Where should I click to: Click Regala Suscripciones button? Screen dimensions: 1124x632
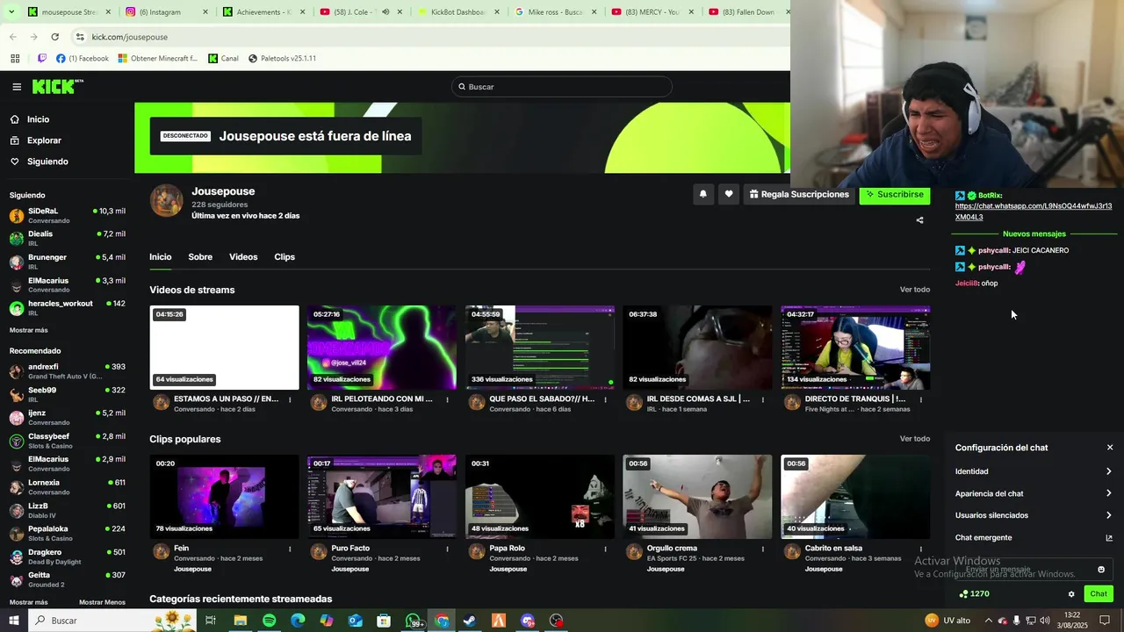click(798, 194)
